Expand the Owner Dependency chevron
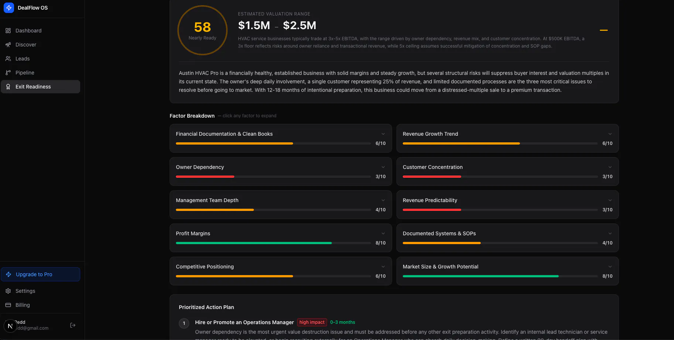 click(383, 167)
